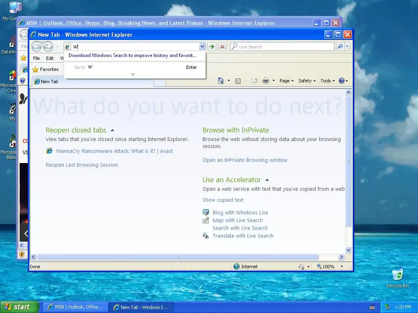The width and height of the screenshot is (418, 313).
Task: Open the status bar security dropdown arrow
Action: (x=309, y=267)
